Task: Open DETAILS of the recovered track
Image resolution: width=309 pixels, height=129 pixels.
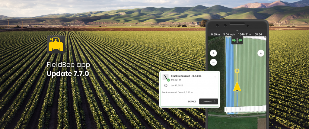Action: click(x=192, y=102)
